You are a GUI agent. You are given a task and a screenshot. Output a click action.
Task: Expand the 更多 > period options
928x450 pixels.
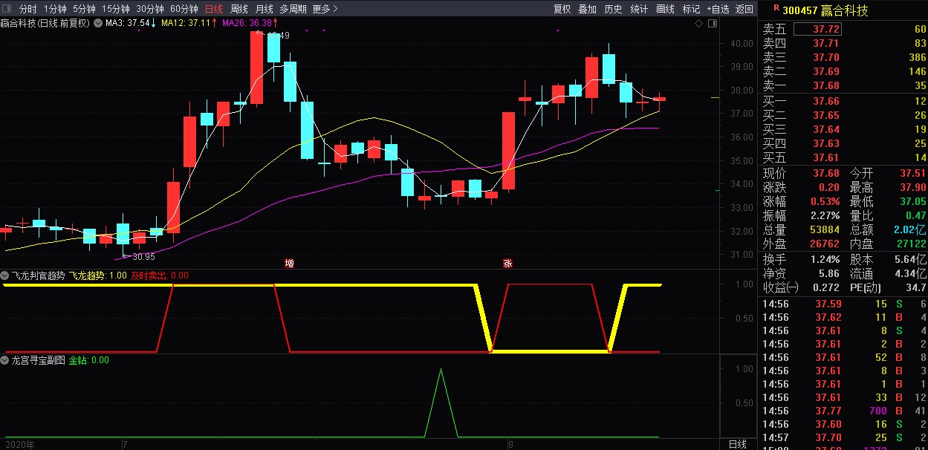point(325,9)
